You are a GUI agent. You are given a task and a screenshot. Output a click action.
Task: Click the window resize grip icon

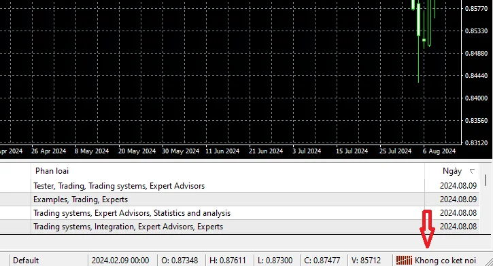[489, 262]
